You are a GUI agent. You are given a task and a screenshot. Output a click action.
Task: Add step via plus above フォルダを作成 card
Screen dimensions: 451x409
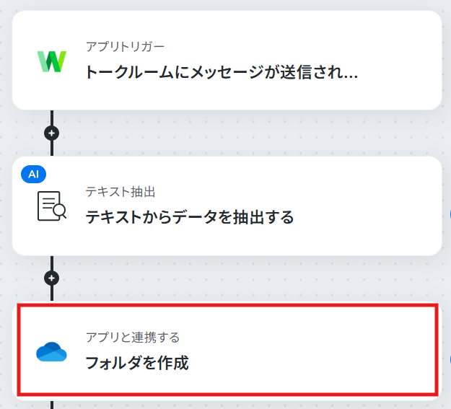[x=52, y=278]
